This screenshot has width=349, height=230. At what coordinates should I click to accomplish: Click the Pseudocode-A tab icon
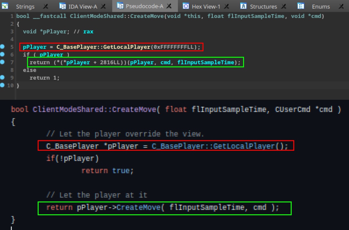point(120,6)
